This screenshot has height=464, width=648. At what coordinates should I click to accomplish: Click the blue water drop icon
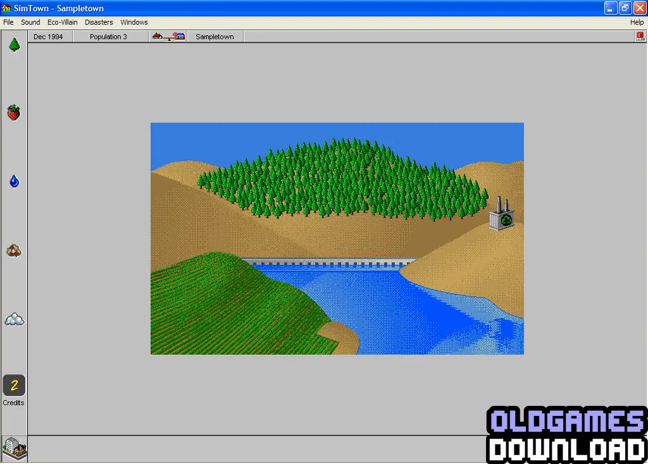point(15,181)
